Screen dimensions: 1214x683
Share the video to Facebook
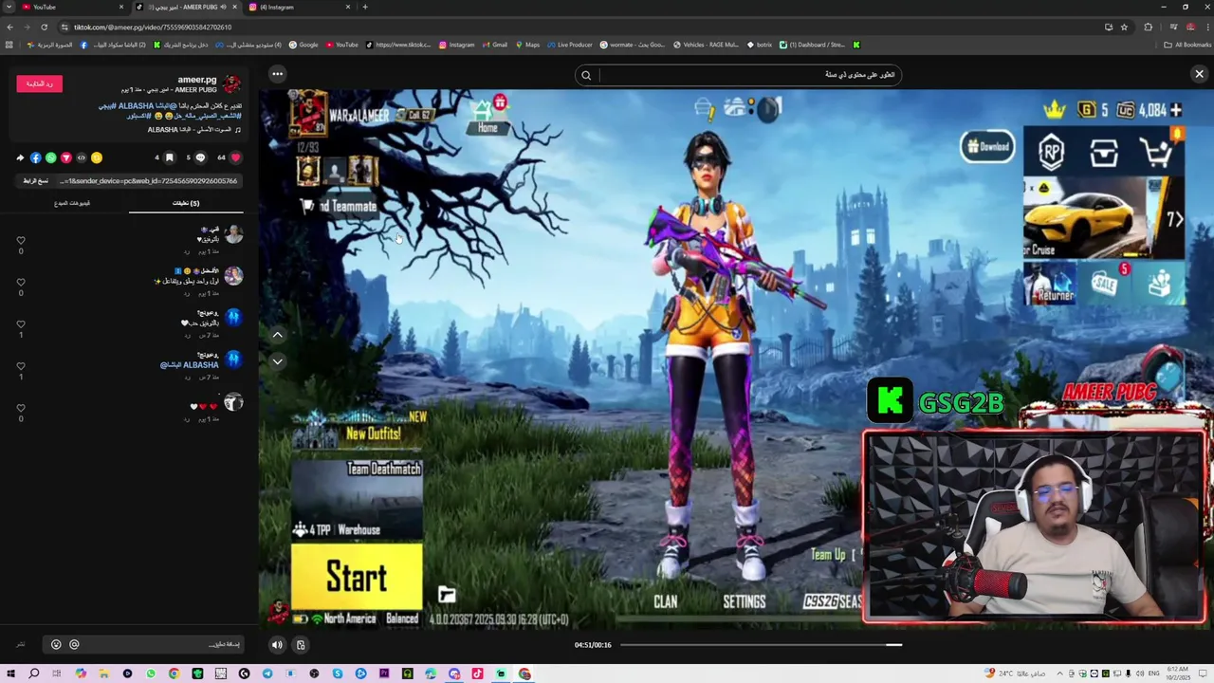[x=35, y=157]
